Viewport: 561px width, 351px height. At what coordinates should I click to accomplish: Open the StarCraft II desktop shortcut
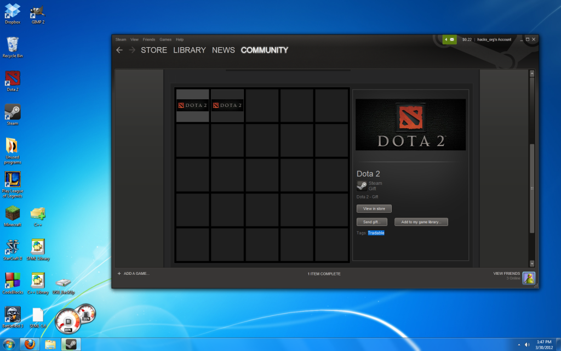coord(12,247)
